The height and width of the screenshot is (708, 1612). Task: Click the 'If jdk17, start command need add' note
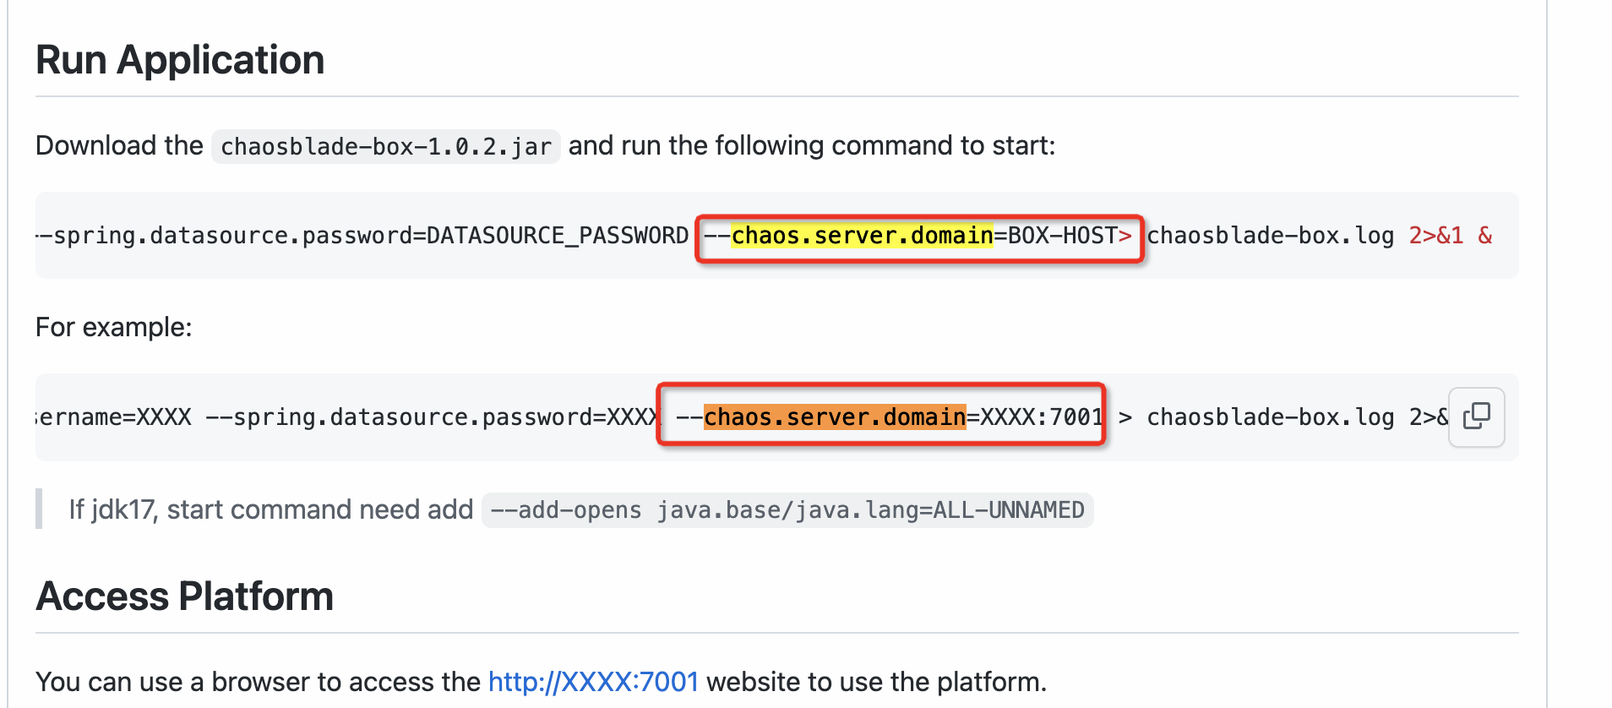click(271, 509)
